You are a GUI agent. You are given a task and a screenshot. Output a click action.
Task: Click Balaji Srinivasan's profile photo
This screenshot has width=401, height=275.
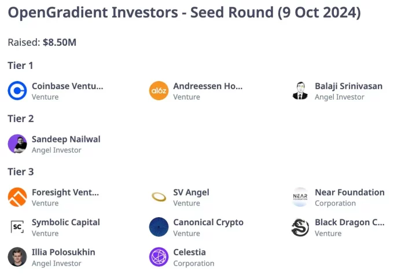coord(300,91)
